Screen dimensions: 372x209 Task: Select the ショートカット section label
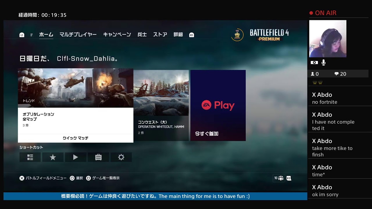[31, 147]
